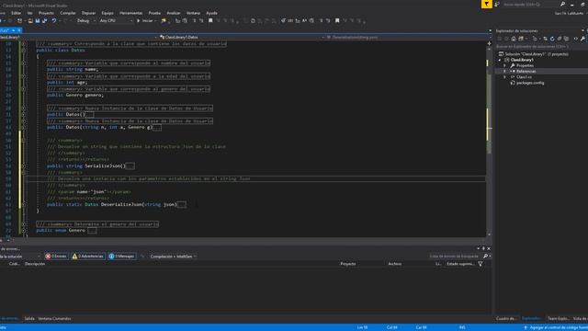
Task: Toggle the 0 Errores filter button
Action: (56, 257)
